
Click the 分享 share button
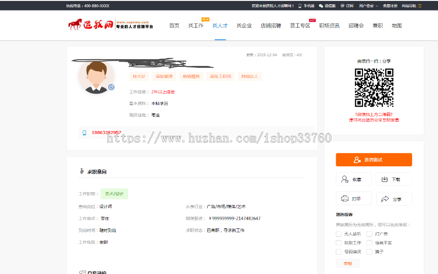(x=394, y=199)
